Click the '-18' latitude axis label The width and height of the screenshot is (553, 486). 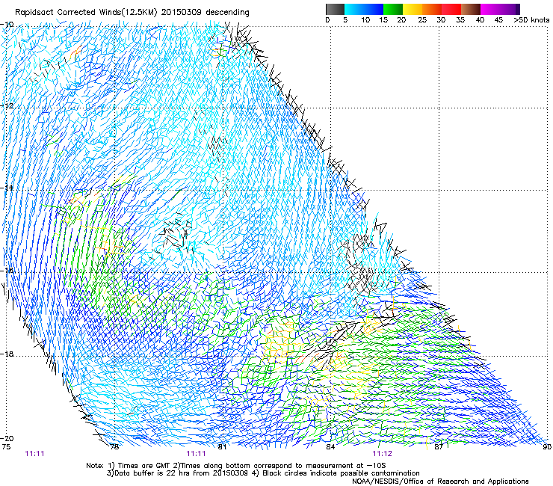tap(7, 354)
